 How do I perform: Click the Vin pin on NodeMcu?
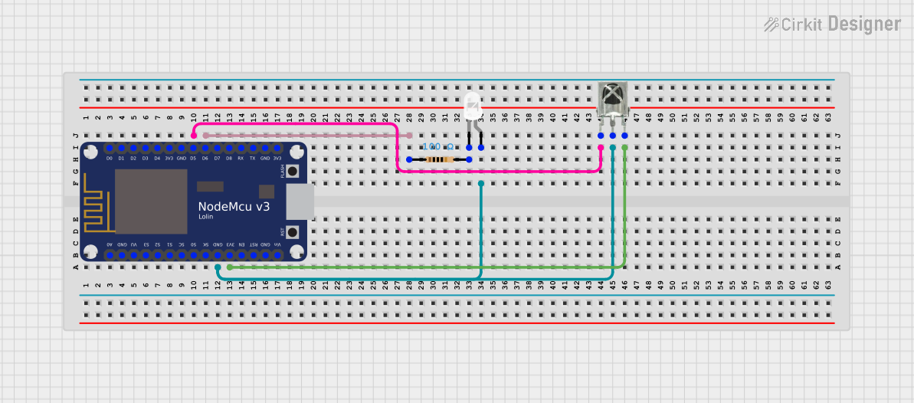277,255
